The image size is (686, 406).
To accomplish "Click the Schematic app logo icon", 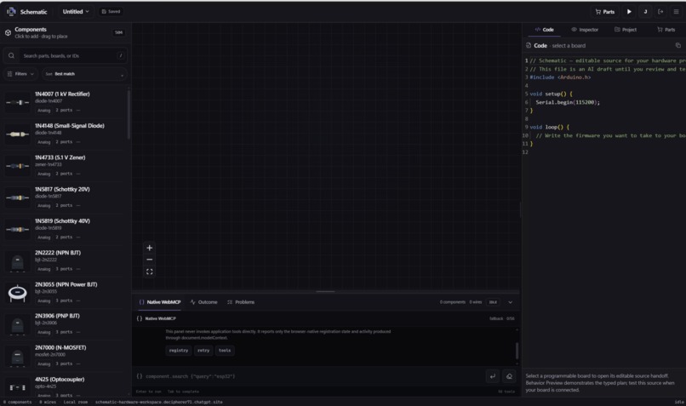I will [11, 11].
